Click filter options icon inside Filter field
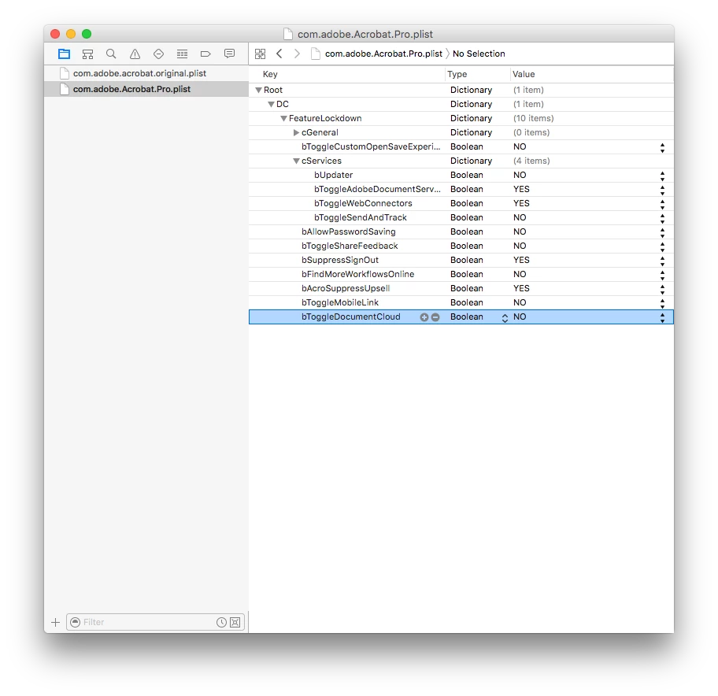This screenshot has height=696, width=718. pyautogui.click(x=76, y=622)
